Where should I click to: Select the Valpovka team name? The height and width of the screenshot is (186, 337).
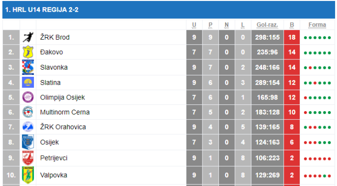[x=54, y=175]
